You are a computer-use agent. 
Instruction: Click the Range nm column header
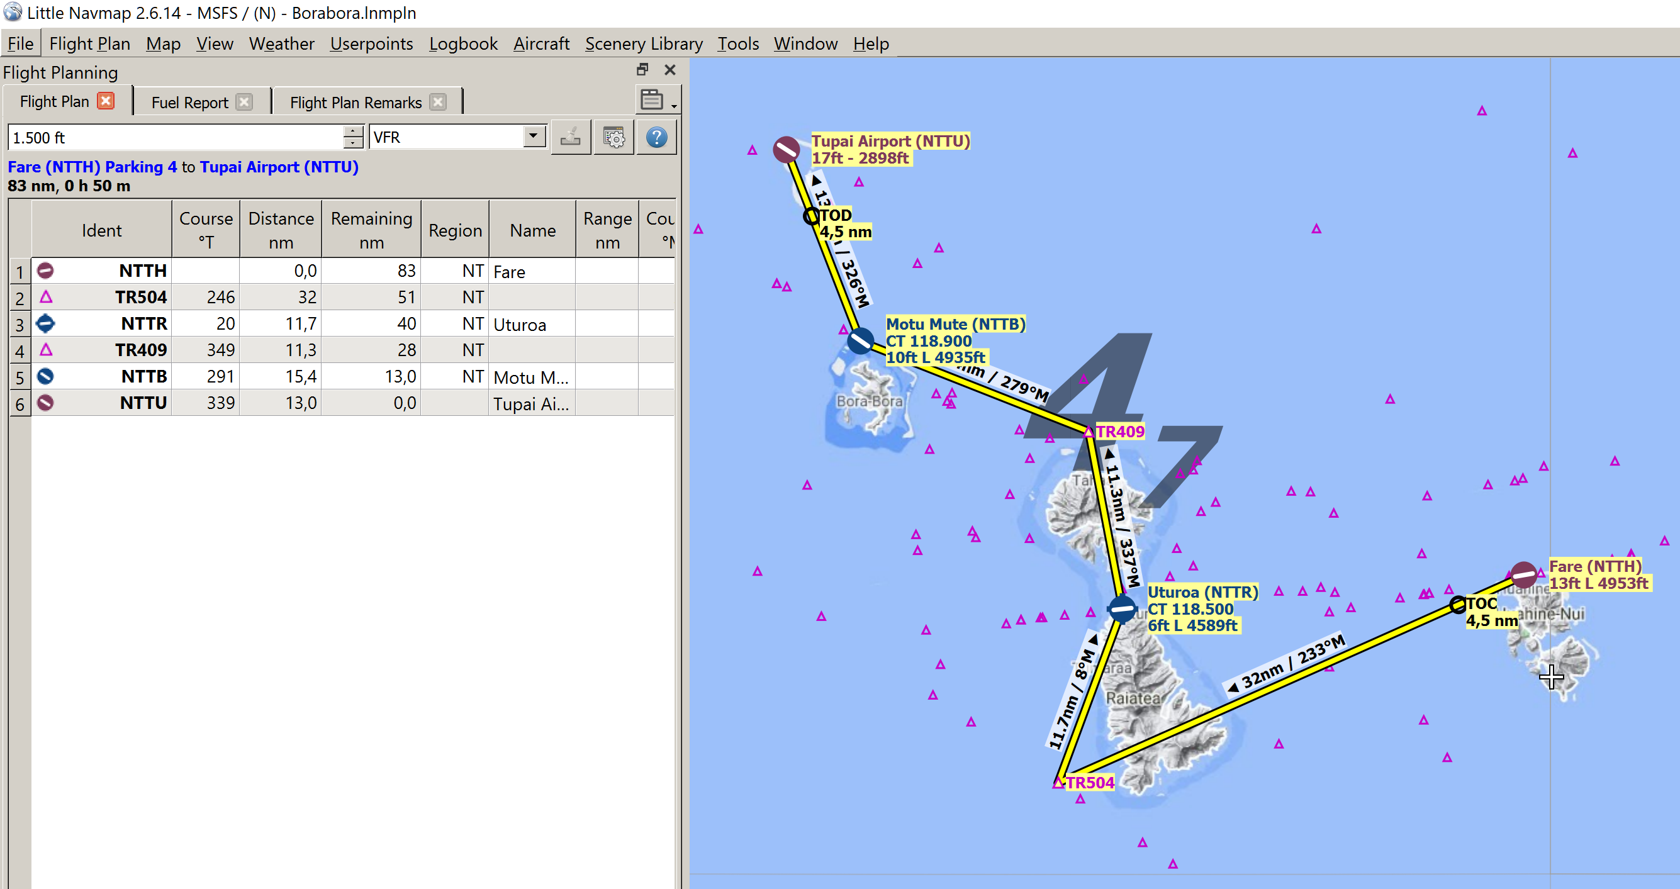[x=608, y=230]
